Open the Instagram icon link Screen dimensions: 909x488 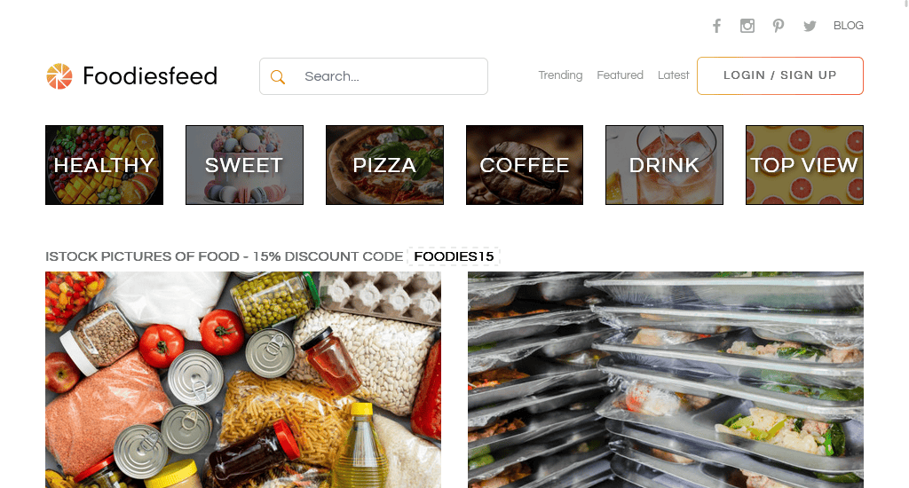(x=747, y=26)
